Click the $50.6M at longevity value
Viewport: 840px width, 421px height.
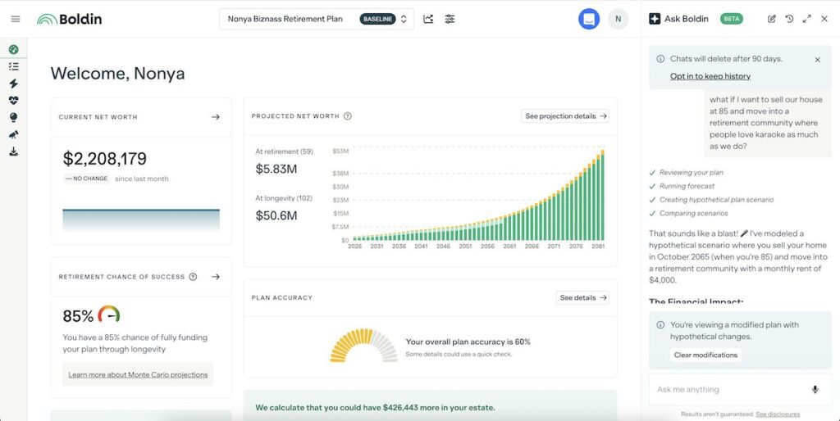276,215
